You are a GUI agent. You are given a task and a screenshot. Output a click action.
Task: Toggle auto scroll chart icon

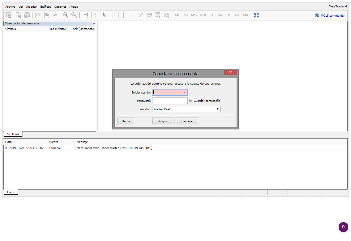pos(85,15)
